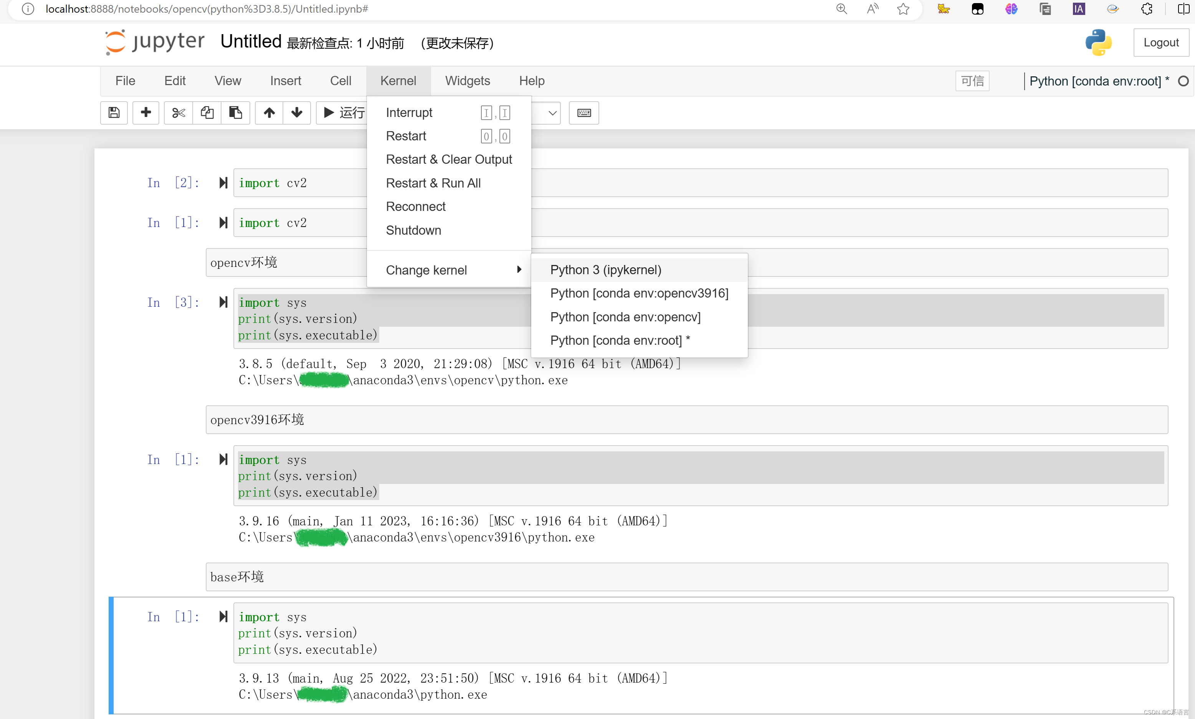This screenshot has height=719, width=1195.
Task: Click the kernel idle indicator circle
Action: point(1183,81)
